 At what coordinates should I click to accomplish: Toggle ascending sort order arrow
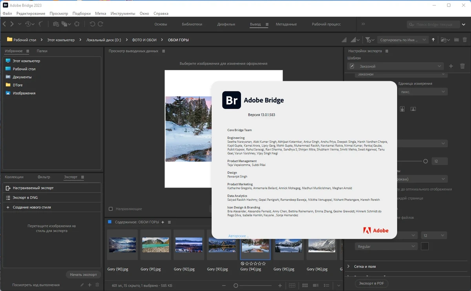[x=433, y=40]
